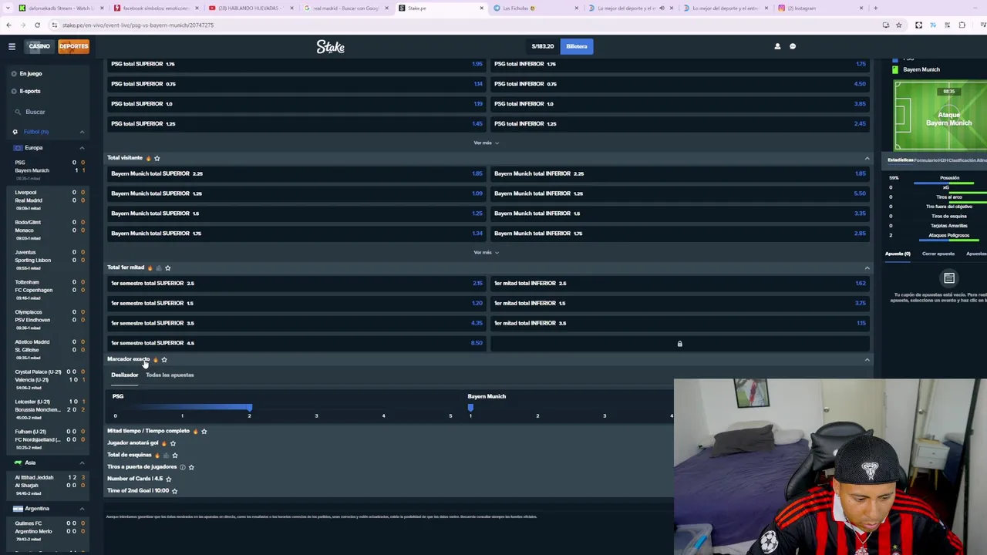Open the hamburger menu beside Casino
Screen dimensions: 987x555
(12, 46)
